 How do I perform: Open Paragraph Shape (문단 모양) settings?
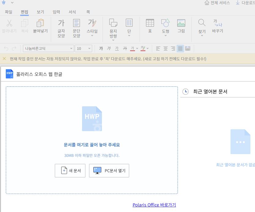[77, 28]
